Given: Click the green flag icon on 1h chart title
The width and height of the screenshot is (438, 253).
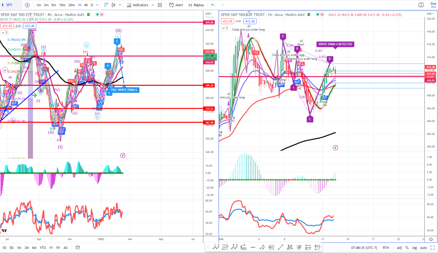Looking at the screenshot, I should tap(309, 15).
